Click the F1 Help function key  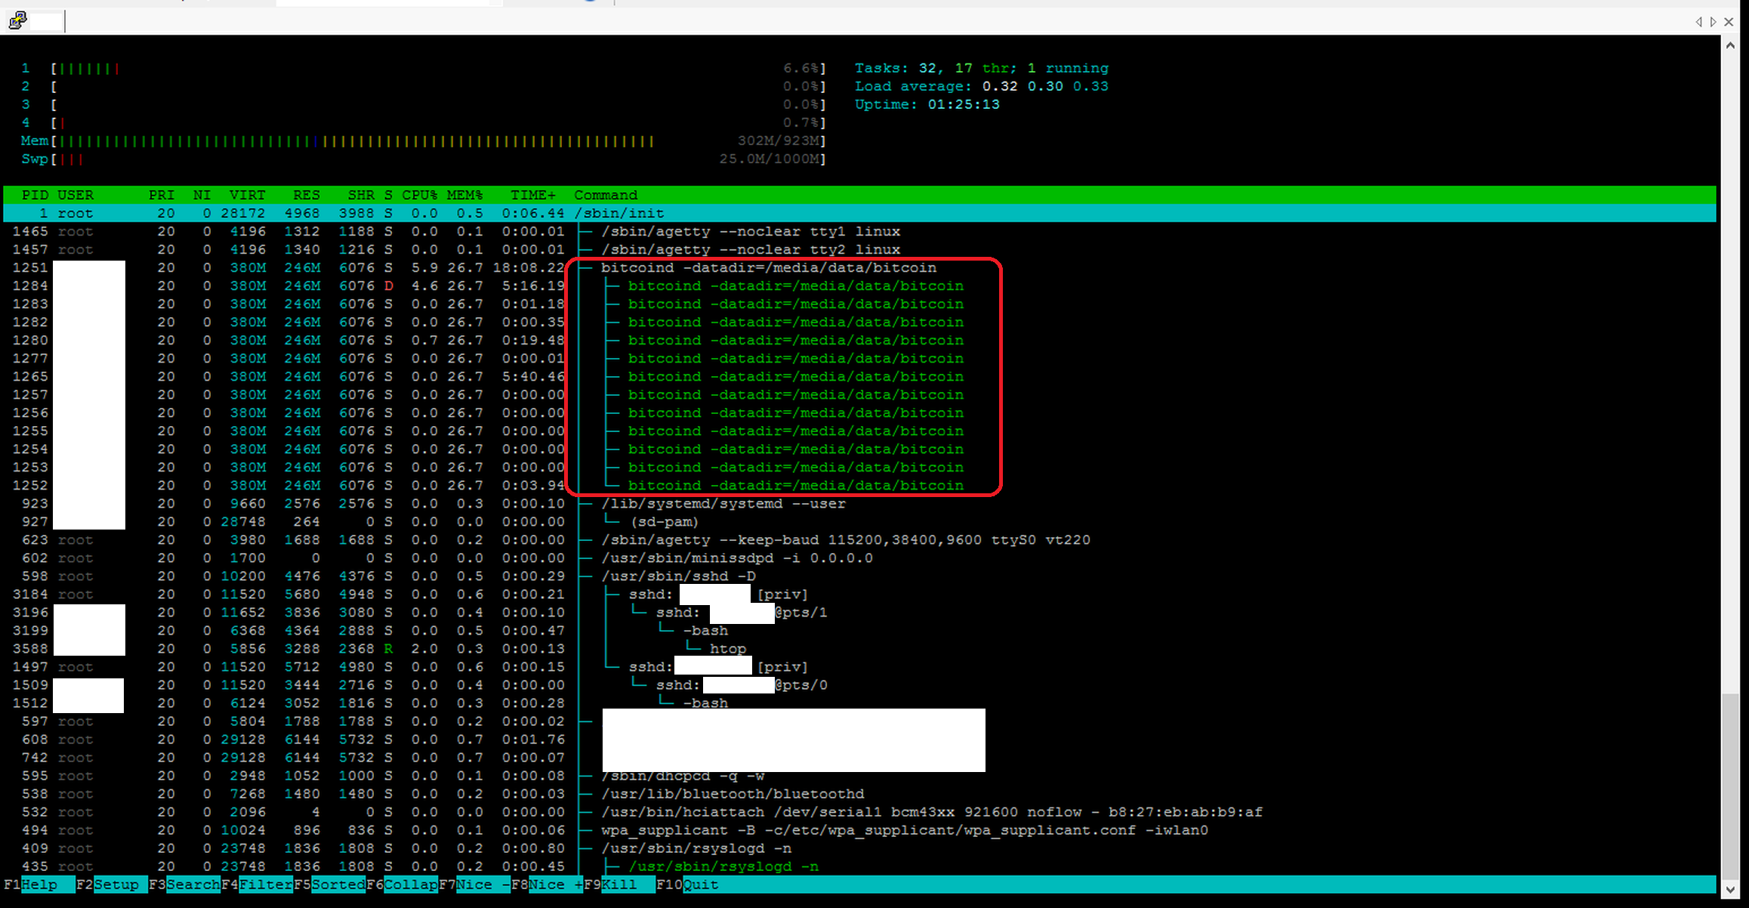[39, 885]
